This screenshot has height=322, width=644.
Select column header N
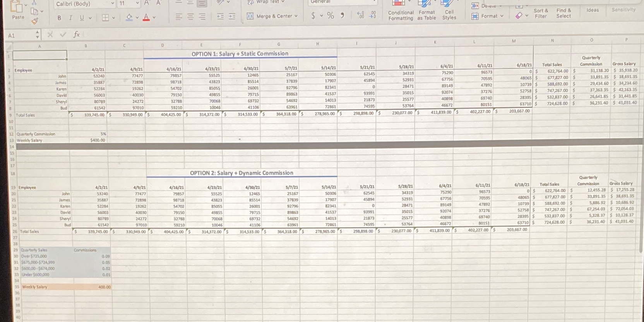(x=552, y=40)
